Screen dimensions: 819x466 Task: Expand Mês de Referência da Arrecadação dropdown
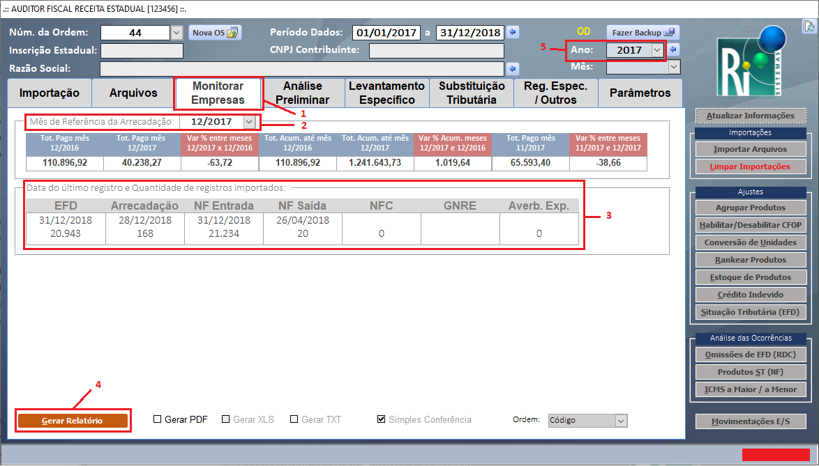coord(249,122)
